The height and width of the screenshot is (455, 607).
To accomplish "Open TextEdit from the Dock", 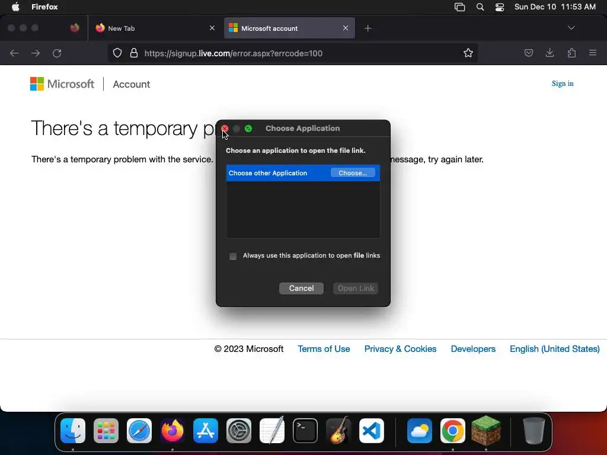I will [271, 431].
